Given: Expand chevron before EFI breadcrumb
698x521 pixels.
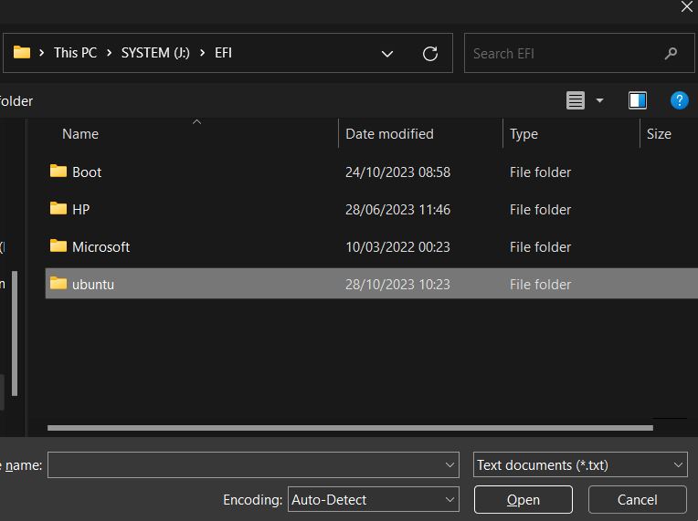Looking at the screenshot, I should coord(203,53).
